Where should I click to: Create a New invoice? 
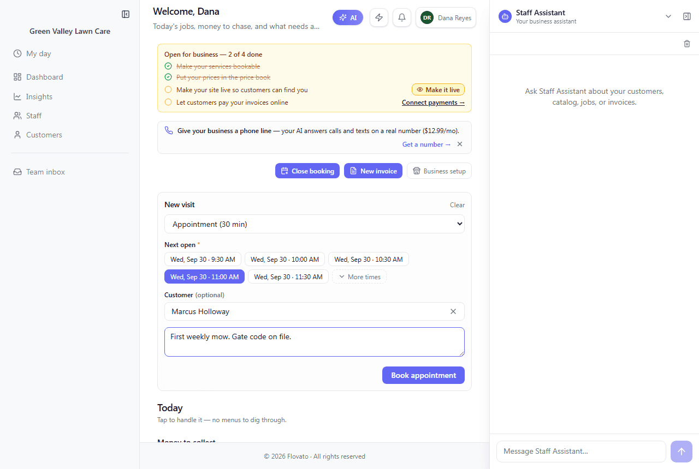373,171
